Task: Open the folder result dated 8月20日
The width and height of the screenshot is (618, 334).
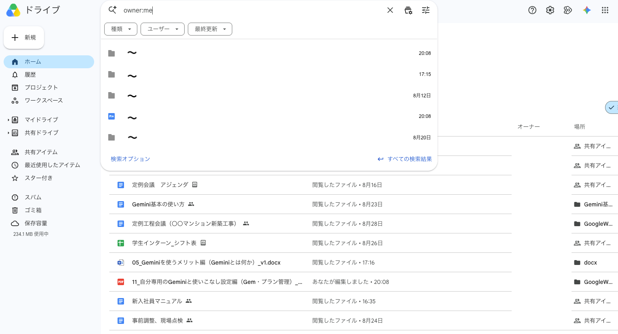Action: [269, 137]
